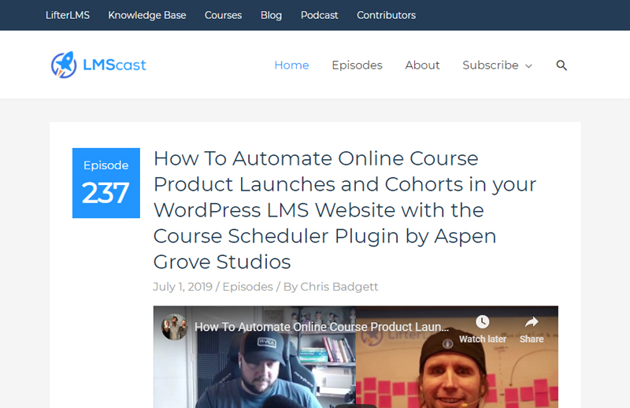Go to Home navigation link
630x408 pixels.
pos(291,65)
